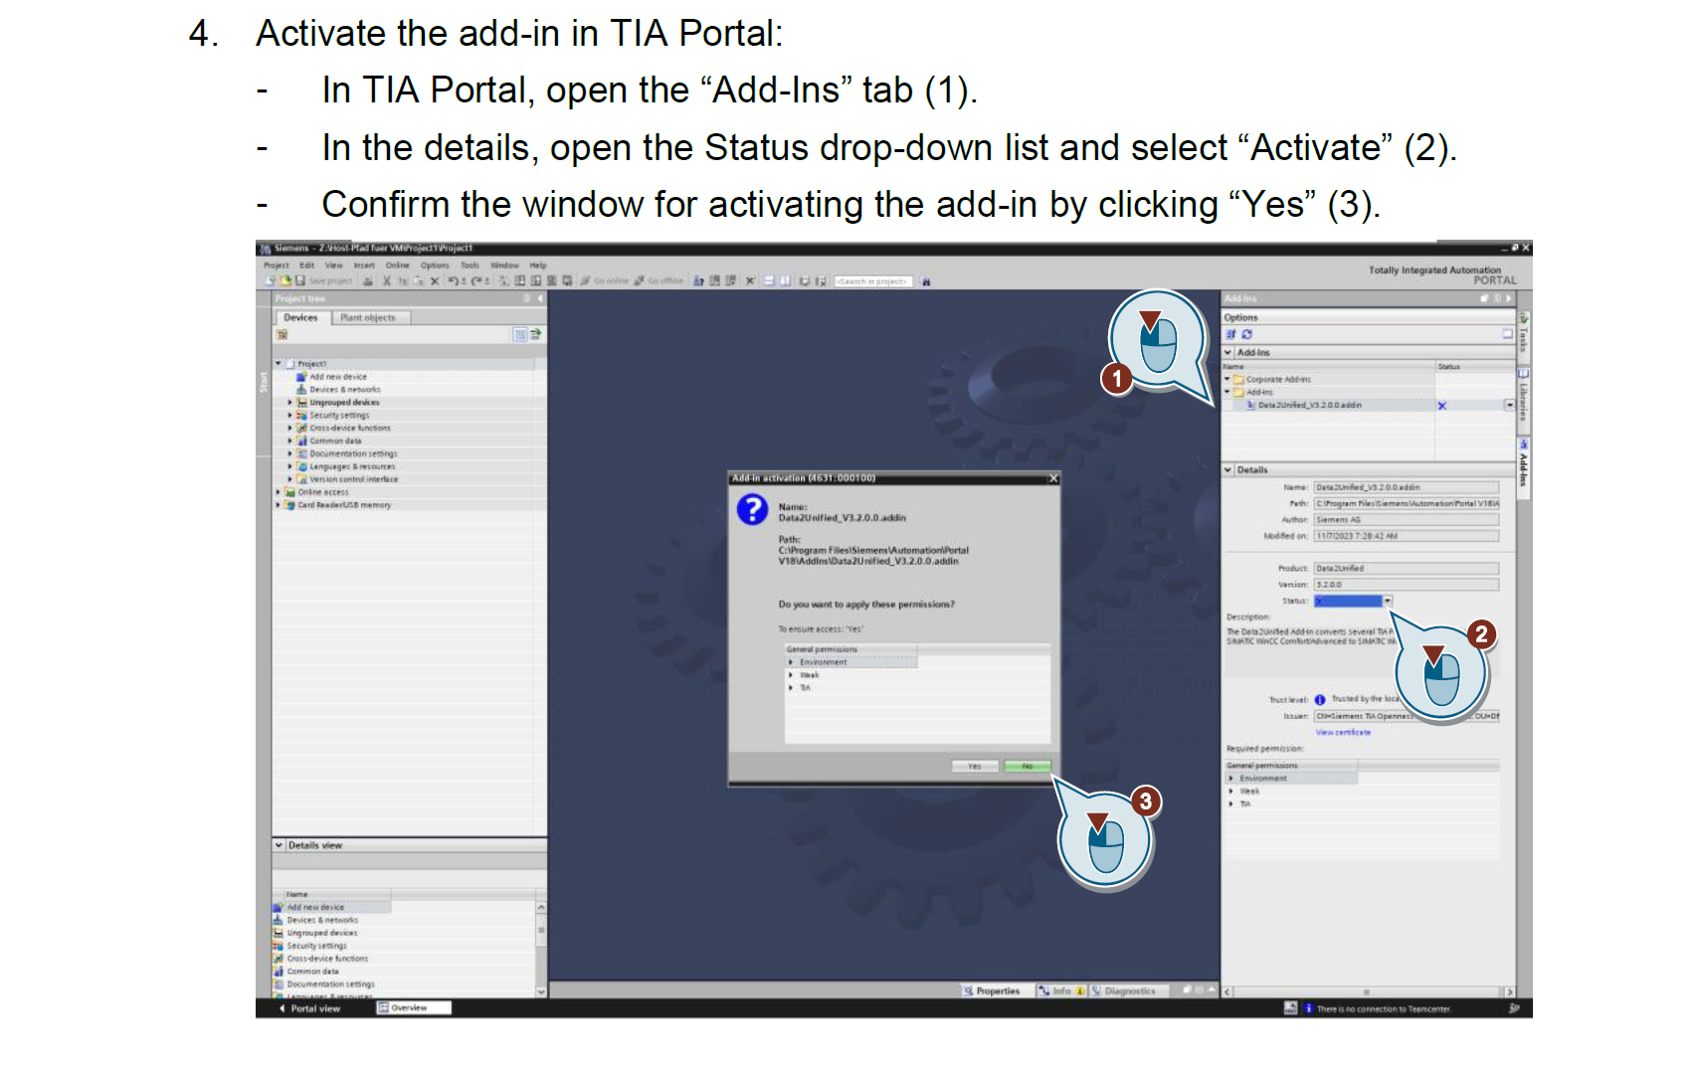
Task: Click the Devices & networks icon in tree
Action: pos(301,390)
